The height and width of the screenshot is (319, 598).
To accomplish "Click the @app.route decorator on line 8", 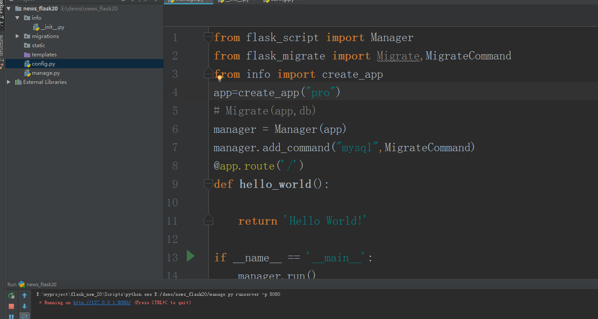I will coord(259,166).
